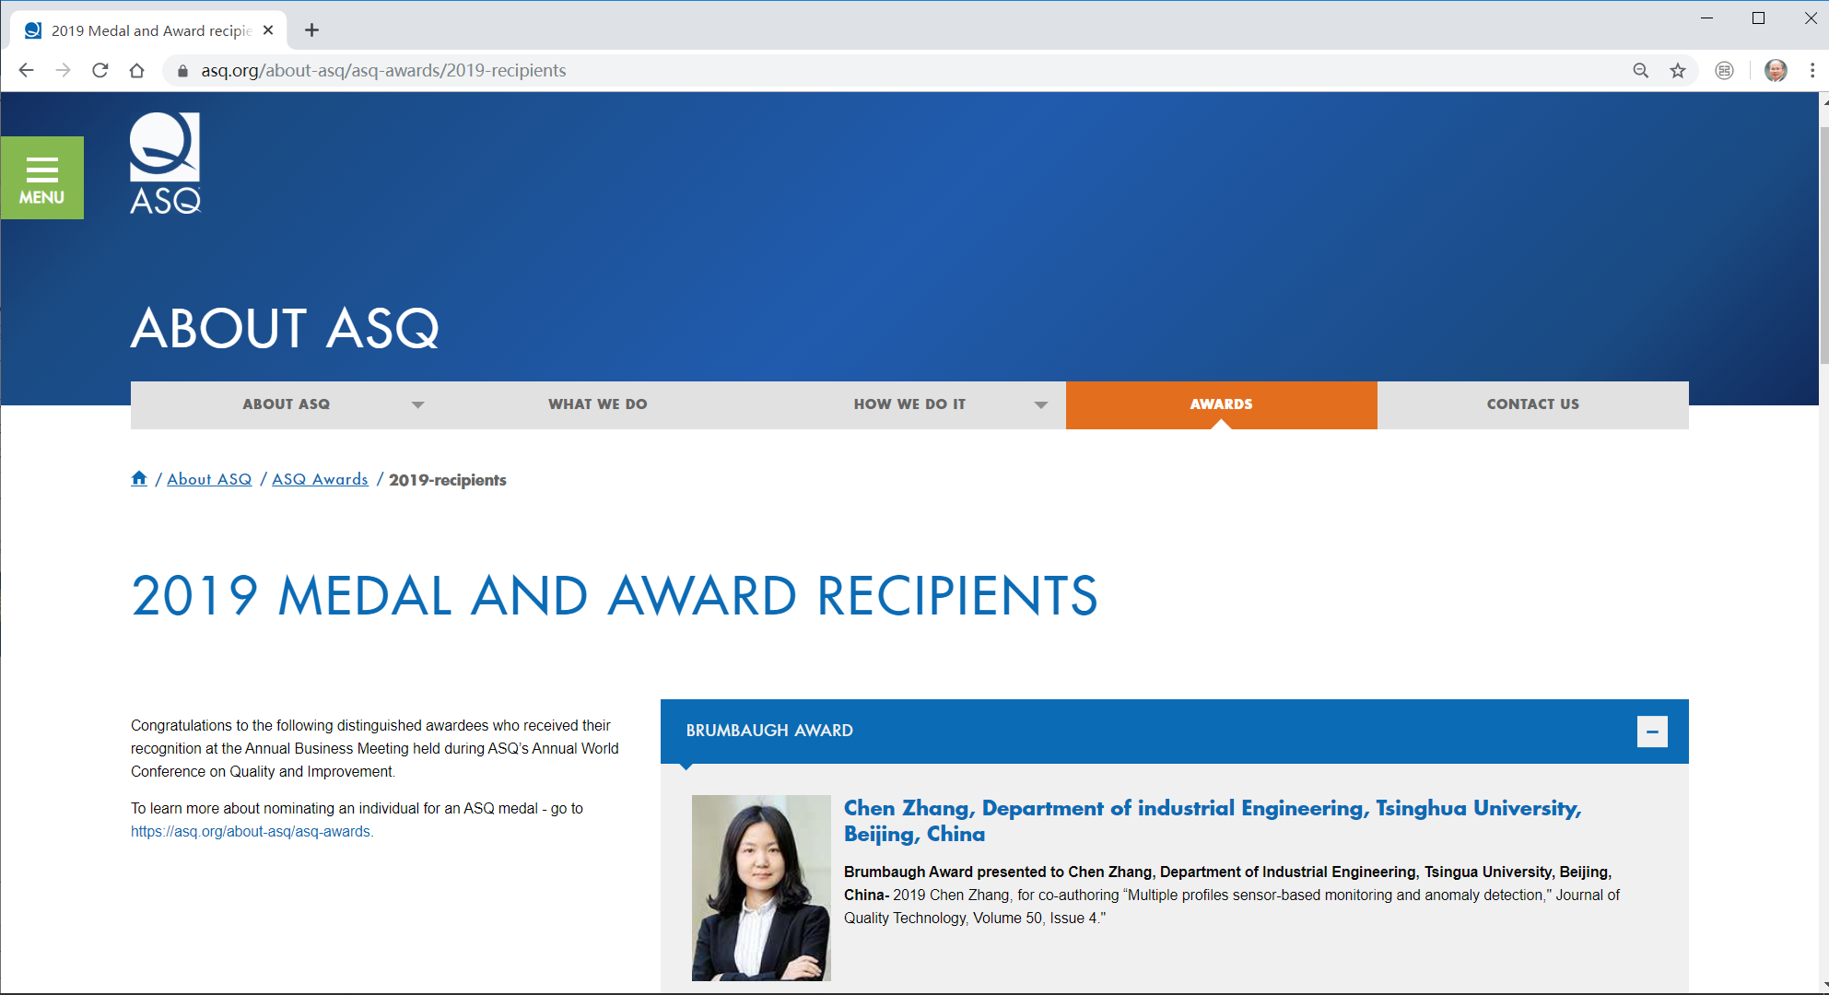This screenshot has width=1829, height=995.
Task: Open the green MENU hamburger button
Action: click(42, 178)
